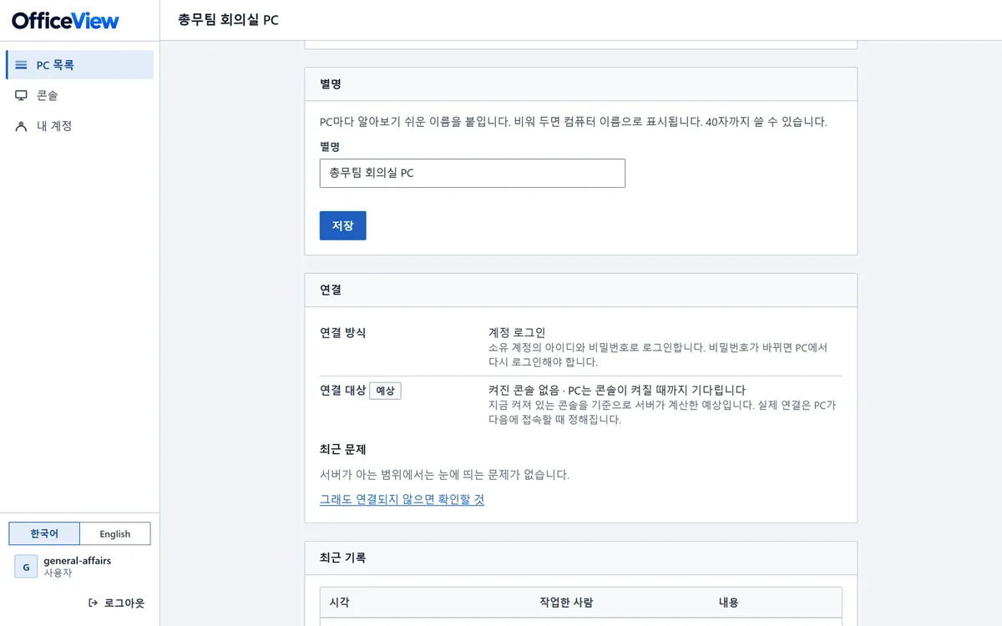Open the 내 계정 menu item
Screen dimensions: 1002x626
80,126
